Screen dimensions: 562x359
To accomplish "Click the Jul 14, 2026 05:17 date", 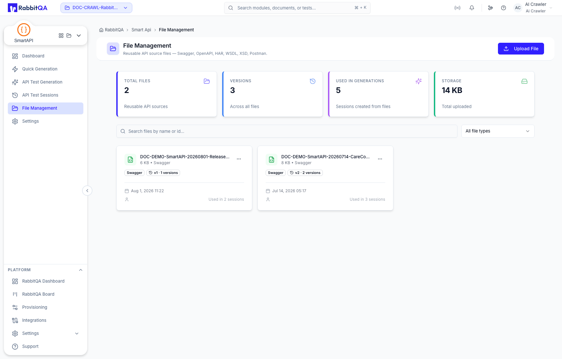I will point(289,191).
